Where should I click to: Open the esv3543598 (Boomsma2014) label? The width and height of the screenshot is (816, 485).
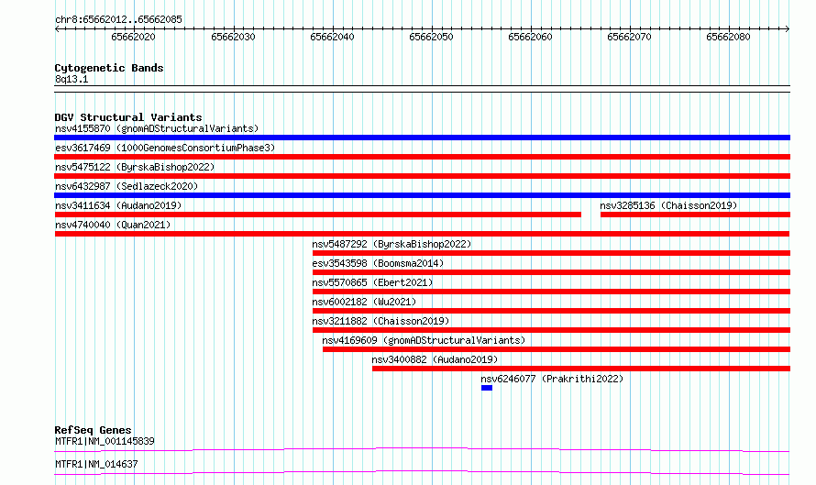pos(378,263)
